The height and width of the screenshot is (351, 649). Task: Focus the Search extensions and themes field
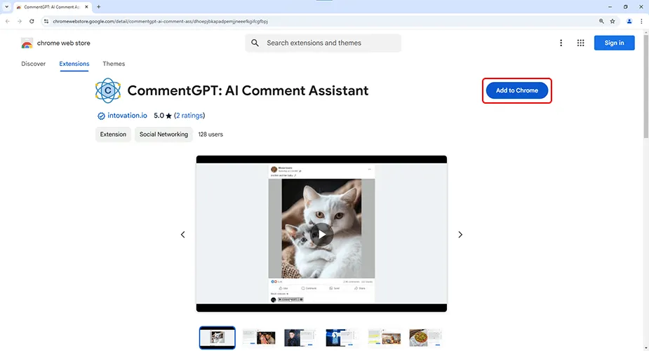[x=323, y=43]
